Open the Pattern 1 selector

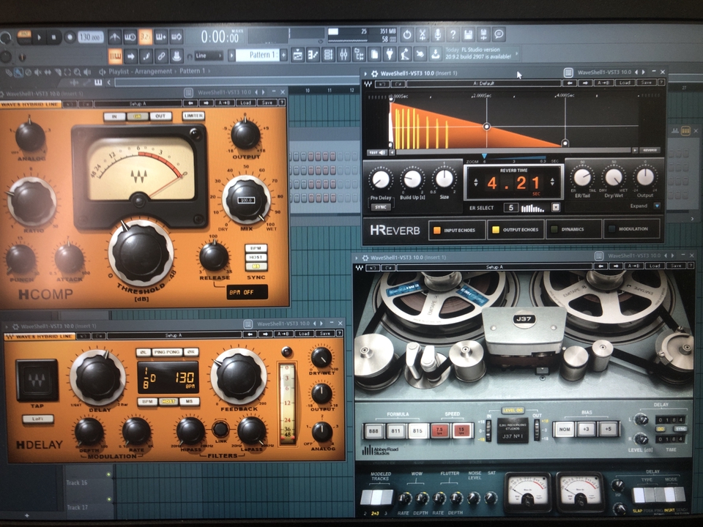(257, 55)
